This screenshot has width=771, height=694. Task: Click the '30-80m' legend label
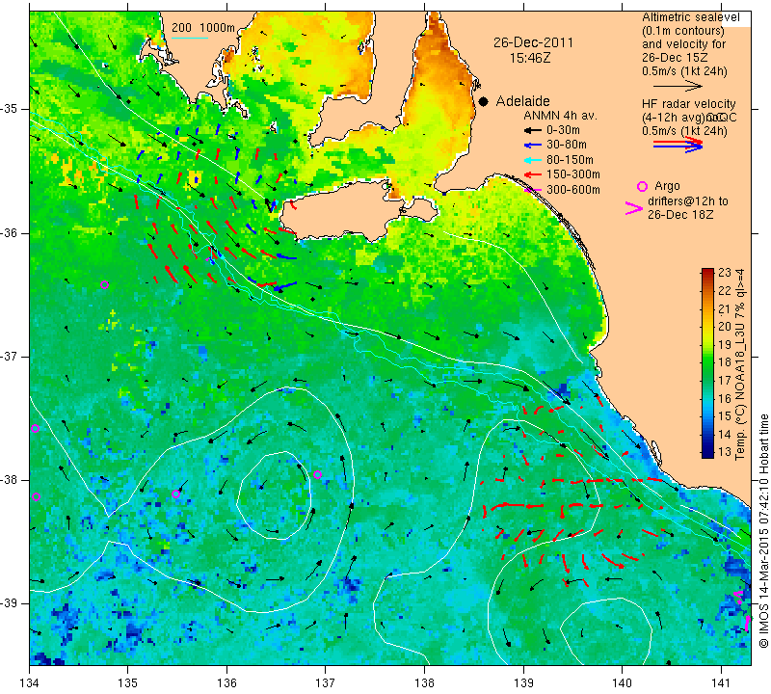coord(567,146)
